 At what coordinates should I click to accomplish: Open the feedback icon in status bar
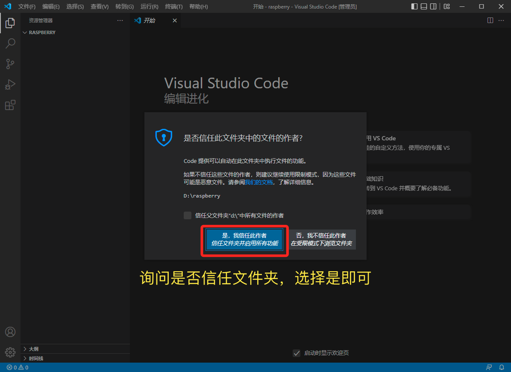click(x=489, y=367)
